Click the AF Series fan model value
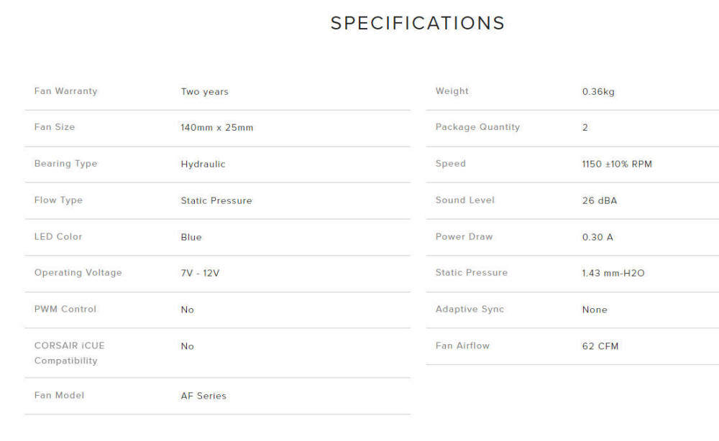 tap(203, 396)
